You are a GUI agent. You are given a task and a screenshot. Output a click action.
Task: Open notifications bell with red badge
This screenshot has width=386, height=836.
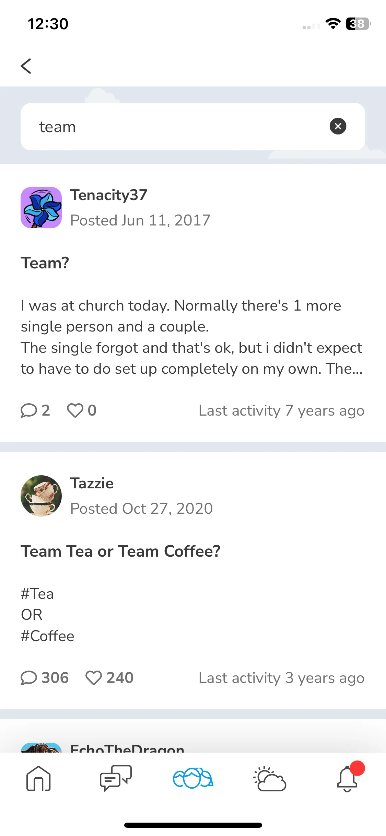click(347, 778)
